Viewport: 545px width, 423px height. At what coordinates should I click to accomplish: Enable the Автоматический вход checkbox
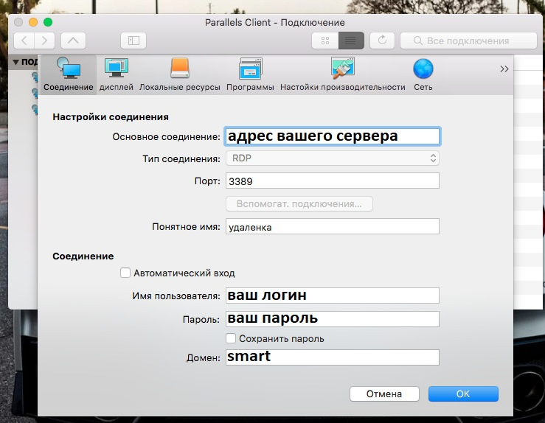(x=125, y=273)
